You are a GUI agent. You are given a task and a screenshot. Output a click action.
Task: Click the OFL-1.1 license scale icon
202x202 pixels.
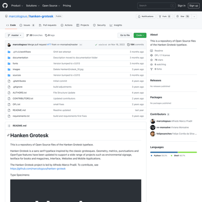[x=151, y=55]
